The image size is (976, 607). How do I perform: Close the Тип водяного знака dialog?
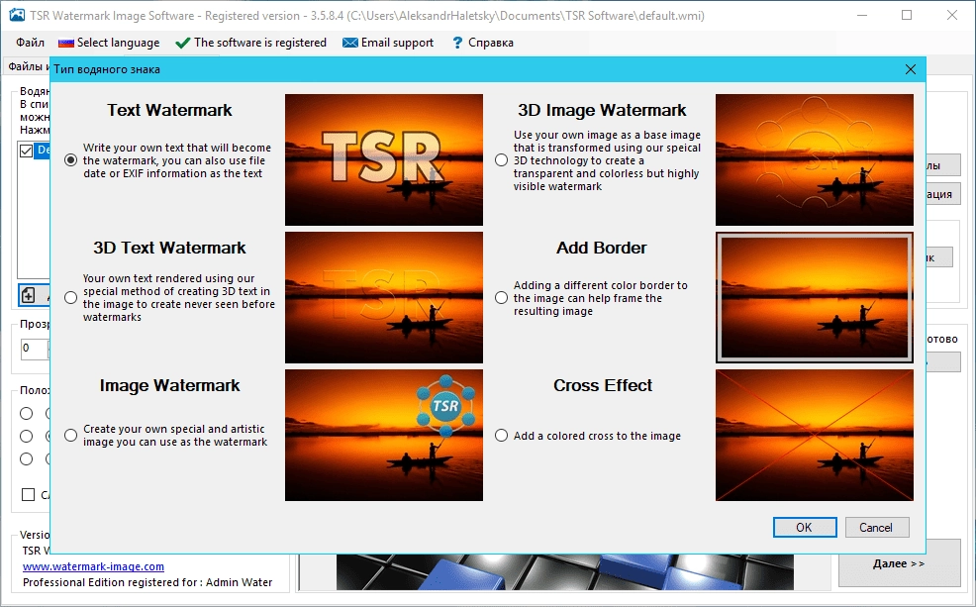point(910,69)
